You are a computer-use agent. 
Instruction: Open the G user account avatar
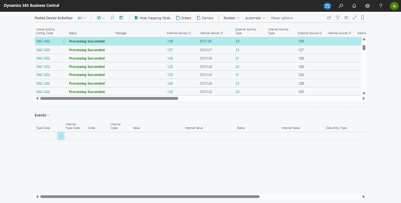point(394,6)
